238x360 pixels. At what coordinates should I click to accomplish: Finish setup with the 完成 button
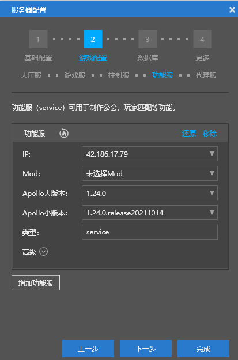click(x=203, y=348)
